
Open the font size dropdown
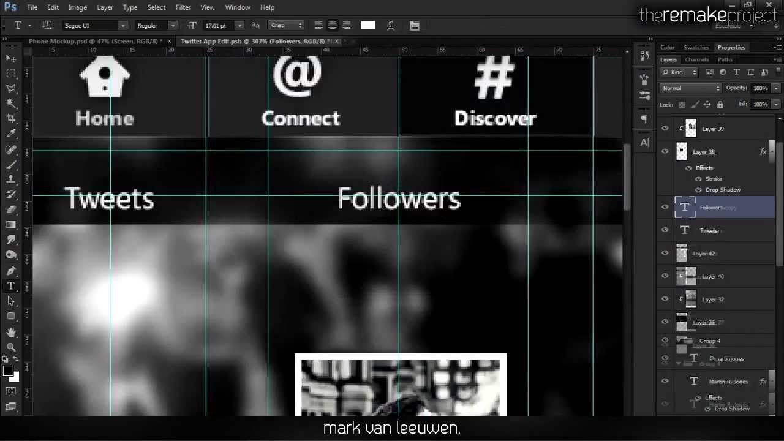click(x=239, y=26)
